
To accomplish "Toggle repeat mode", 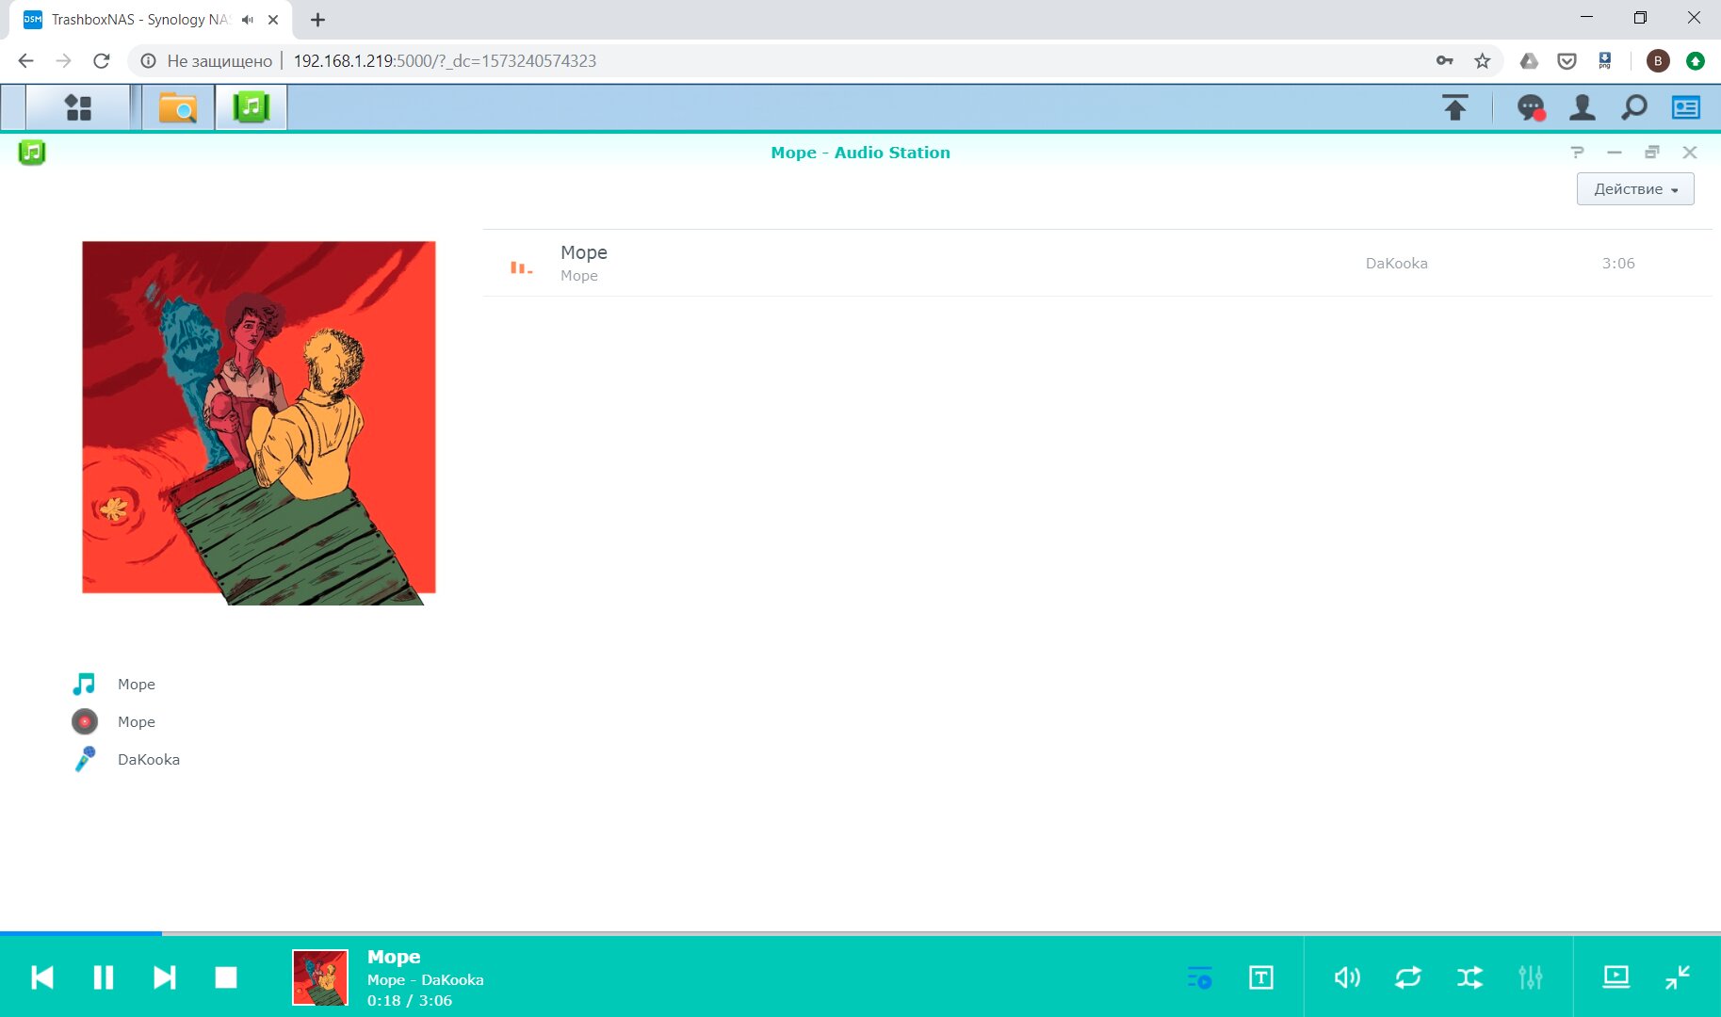I will click(1408, 977).
